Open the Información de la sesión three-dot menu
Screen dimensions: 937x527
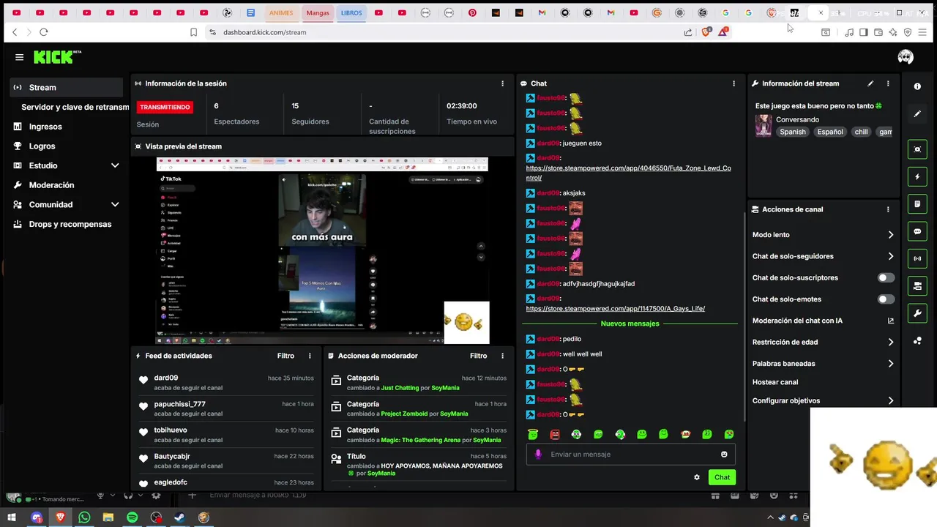pos(502,83)
